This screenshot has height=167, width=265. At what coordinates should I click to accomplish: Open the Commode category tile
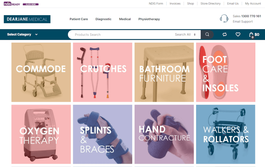[x=41, y=72]
